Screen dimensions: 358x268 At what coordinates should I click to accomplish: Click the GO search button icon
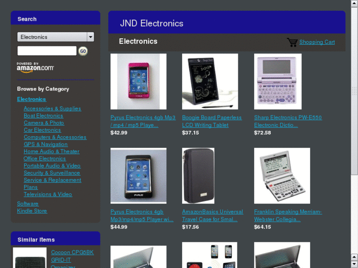(83, 51)
